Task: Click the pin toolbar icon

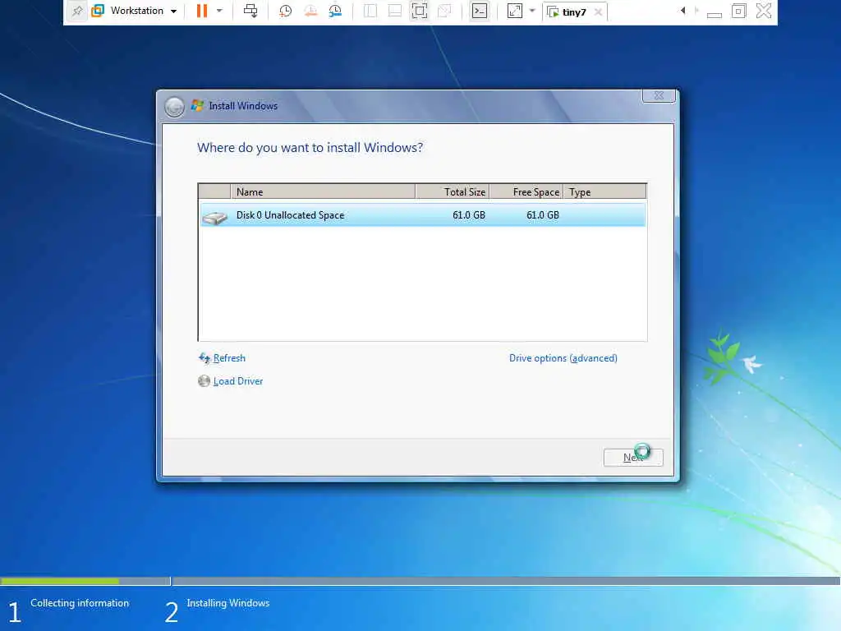Action: click(77, 11)
